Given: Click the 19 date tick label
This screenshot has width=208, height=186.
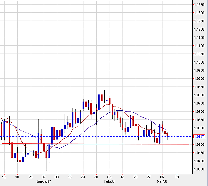Looking at the screenshot, I should [x=17, y=177].
